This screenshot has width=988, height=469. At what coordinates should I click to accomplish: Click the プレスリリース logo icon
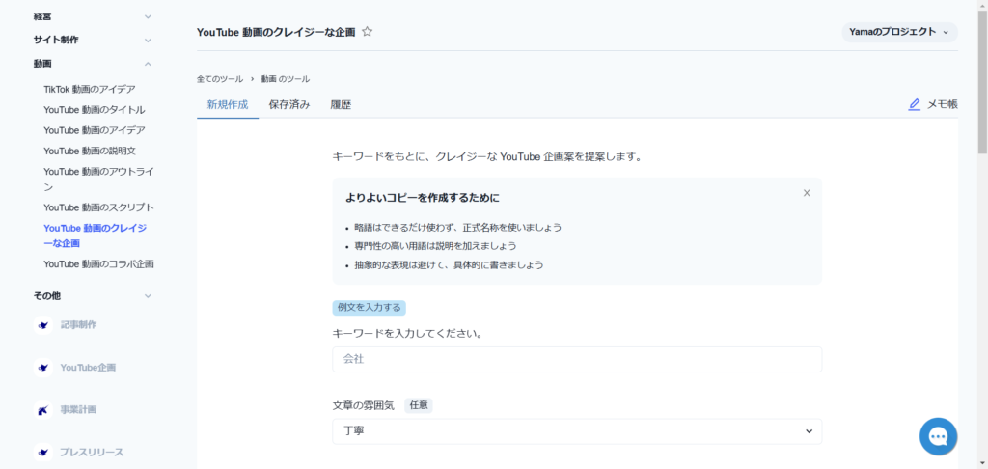(x=42, y=453)
